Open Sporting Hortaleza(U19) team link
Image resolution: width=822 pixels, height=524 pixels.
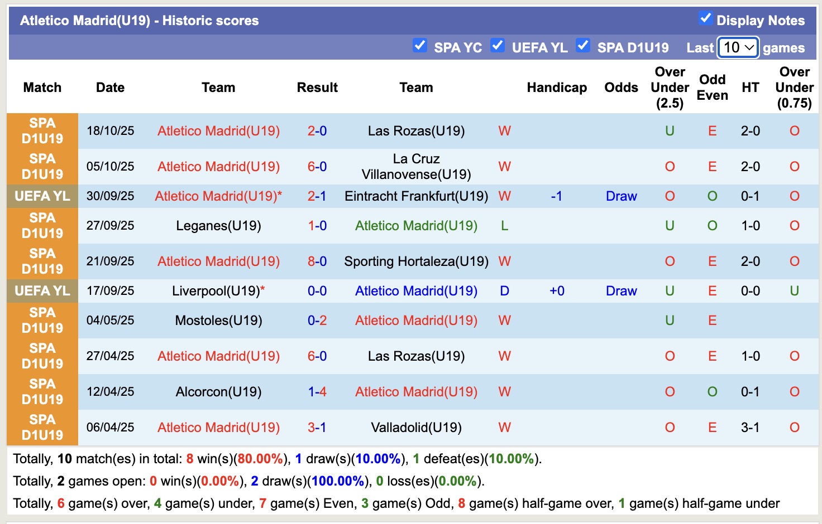click(416, 261)
